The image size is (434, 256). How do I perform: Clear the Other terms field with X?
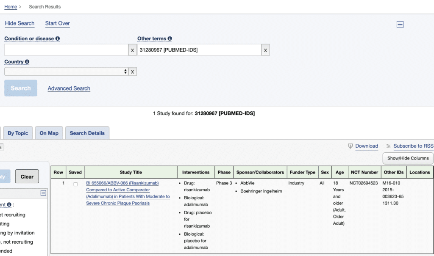(x=265, y=50)
